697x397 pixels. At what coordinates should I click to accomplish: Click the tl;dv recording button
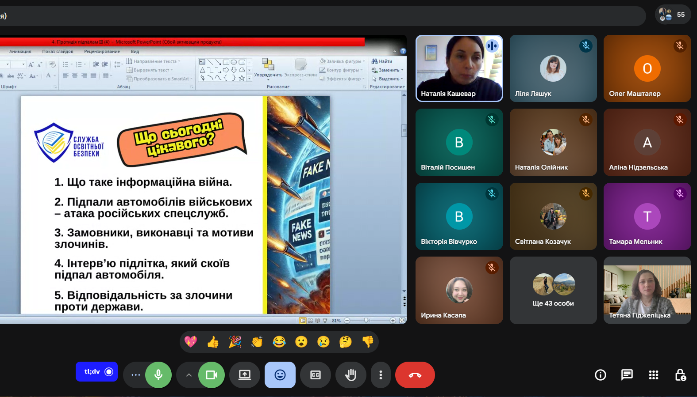click(96, 372)
